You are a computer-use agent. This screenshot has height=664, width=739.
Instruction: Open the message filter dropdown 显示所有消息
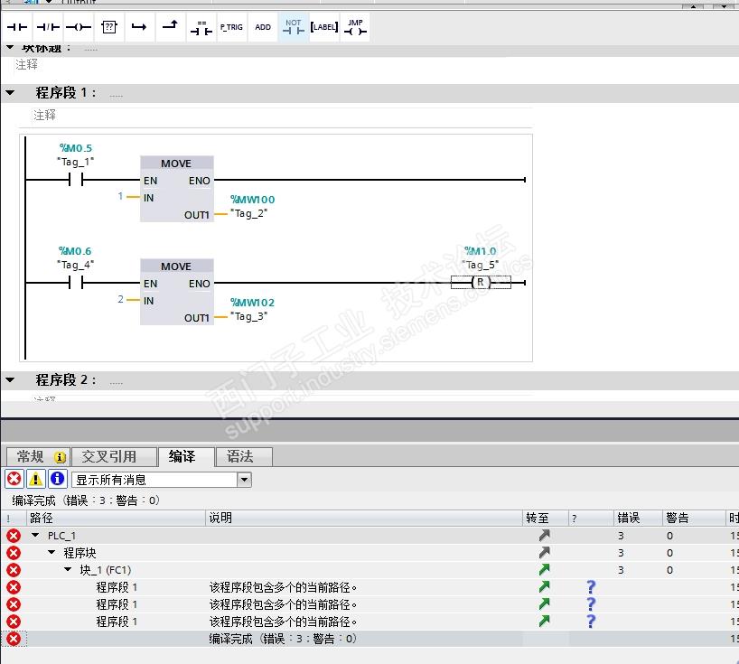(244, 480)
